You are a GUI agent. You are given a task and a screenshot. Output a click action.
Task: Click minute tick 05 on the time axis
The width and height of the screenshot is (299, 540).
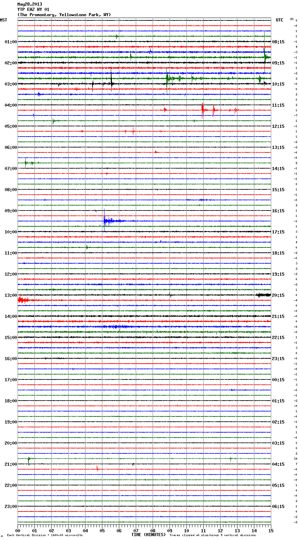pos(102,530)
